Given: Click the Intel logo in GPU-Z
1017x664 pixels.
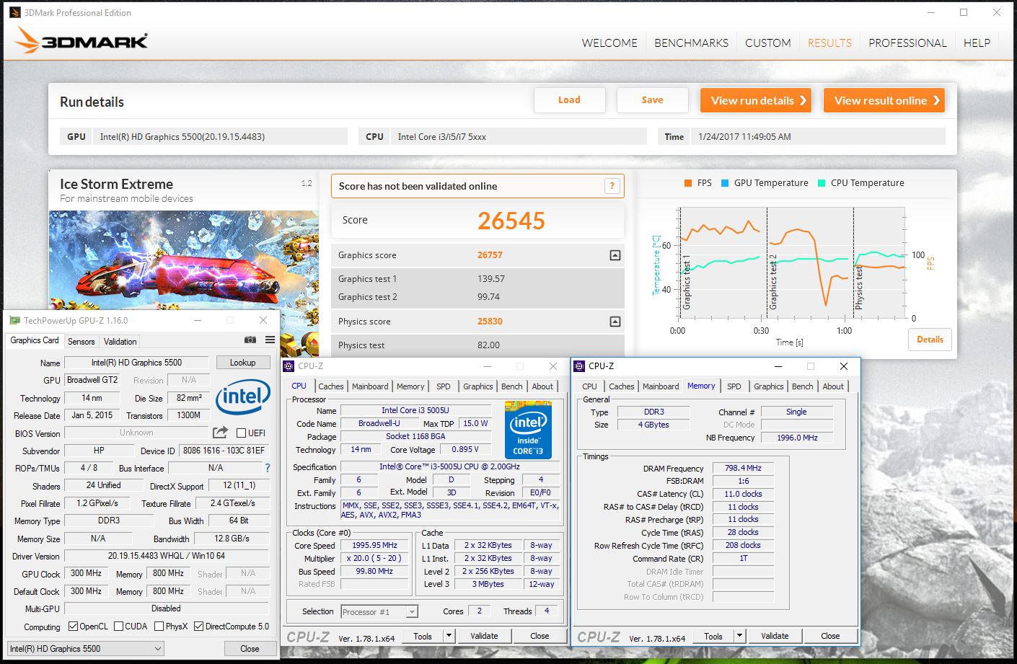Looking at the screenshot, I should point(244,397).
